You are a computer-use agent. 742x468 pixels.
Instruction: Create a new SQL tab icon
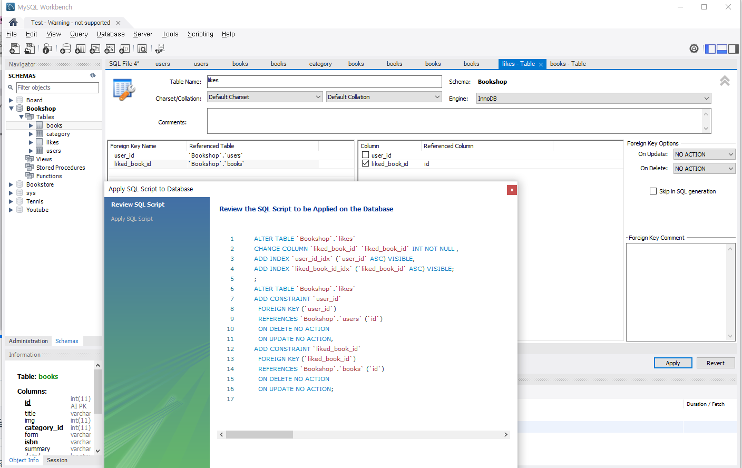pyautogui.click(x=15, y=48)
